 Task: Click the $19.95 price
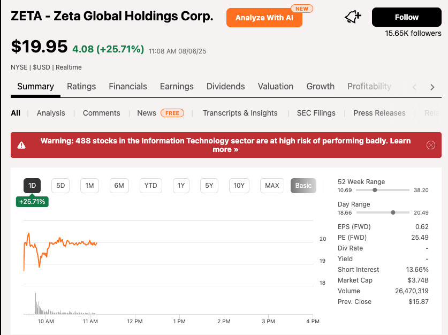pyautogui.click(x=39, y=47)
